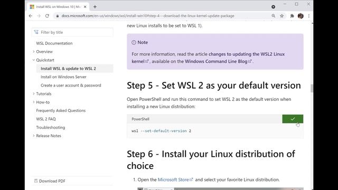Click the Step 5 heading
The width and height of the screenshot is (338, 190).
(213, 85)
